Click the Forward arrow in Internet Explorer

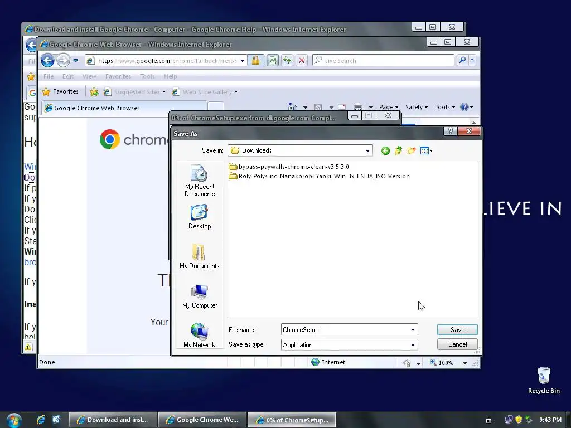point(63,60)
